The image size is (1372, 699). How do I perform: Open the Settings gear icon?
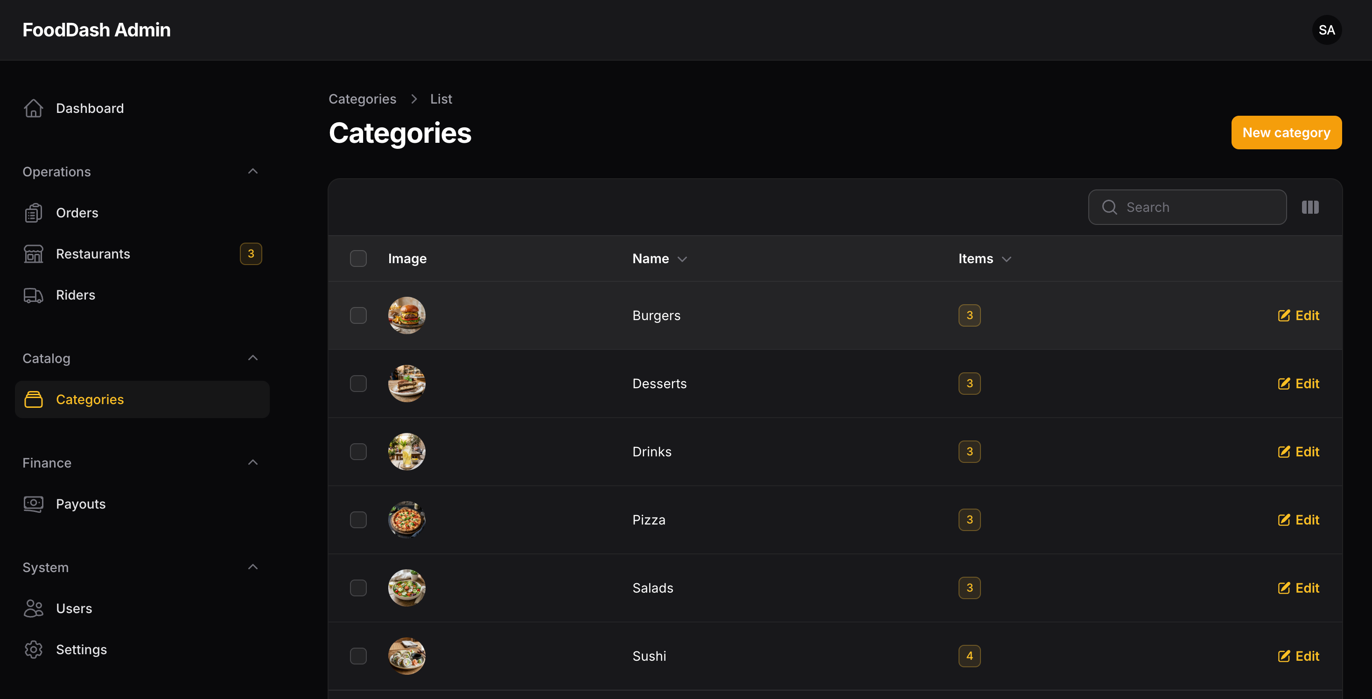tap(33, 650)
